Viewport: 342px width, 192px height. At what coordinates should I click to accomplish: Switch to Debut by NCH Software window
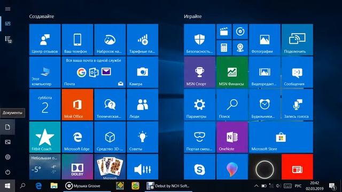coord(169,186)
